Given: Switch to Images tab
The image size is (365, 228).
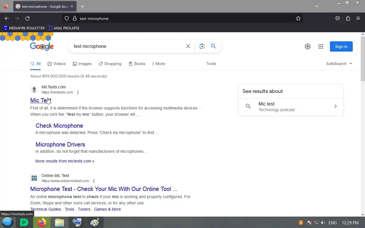Looking at the screenshot, I should 82,64.
